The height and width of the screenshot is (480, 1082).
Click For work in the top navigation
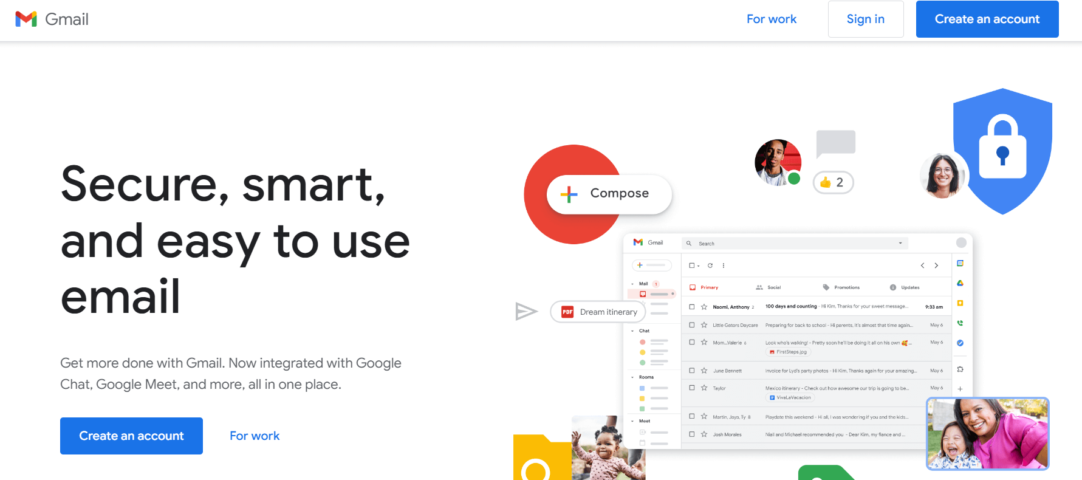coord(772,19)
